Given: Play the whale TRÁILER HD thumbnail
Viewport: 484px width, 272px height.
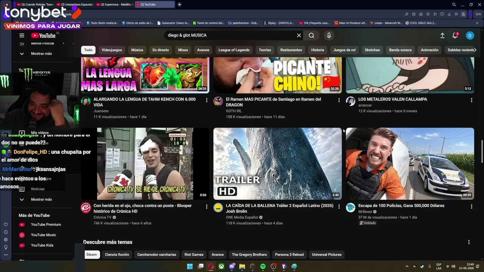Looking at the screenshot, I should point(278,164).
